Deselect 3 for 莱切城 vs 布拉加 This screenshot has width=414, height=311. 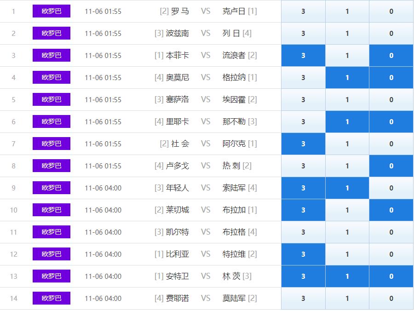[303, 210]
